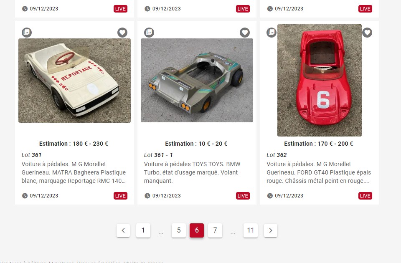Open red number 6 pedal car photo

point(320,80)
